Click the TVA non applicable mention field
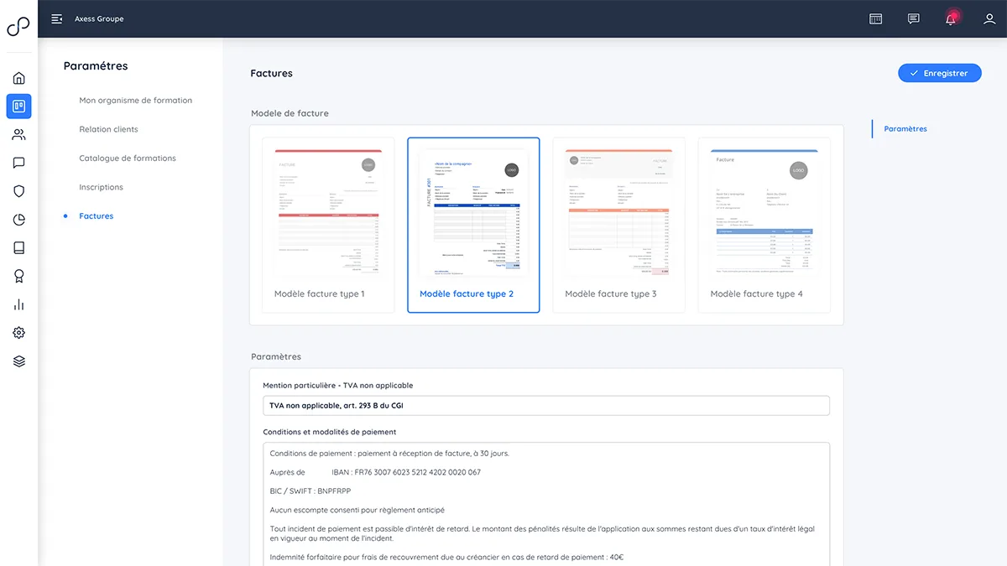Image resolution: width=1007 pixels, height=566 pixels. 546,406
